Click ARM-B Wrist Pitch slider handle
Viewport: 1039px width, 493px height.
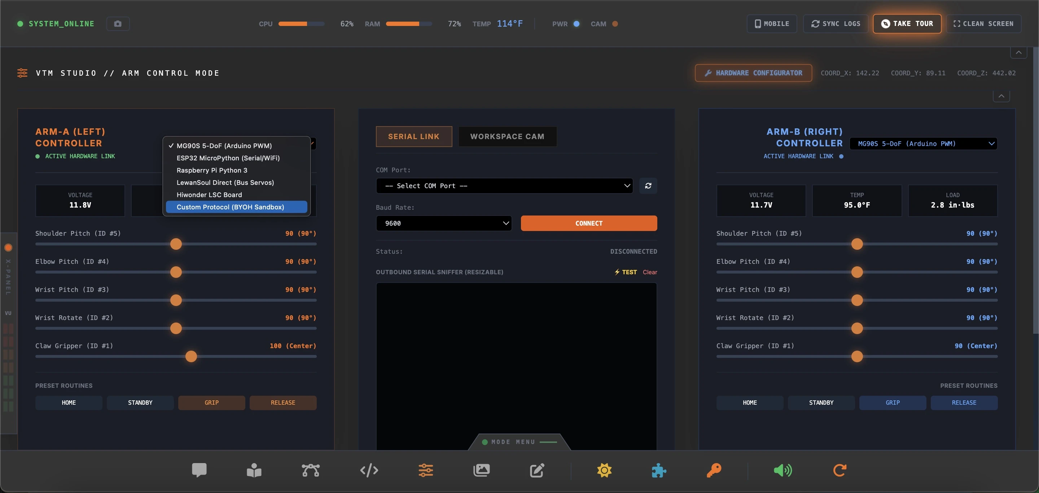[857, 300]
